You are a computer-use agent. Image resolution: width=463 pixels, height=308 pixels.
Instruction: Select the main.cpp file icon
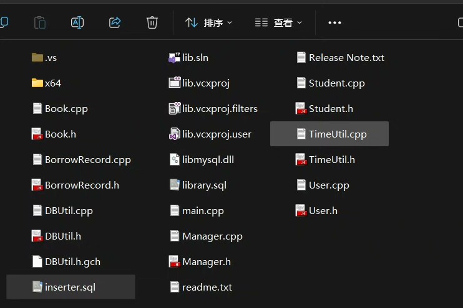pyautogui.click(x=175, y=211)
